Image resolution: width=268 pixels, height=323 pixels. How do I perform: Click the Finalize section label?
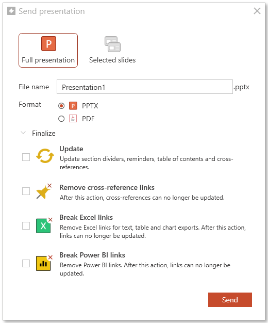pyautogui.click(x=44, y=133)
